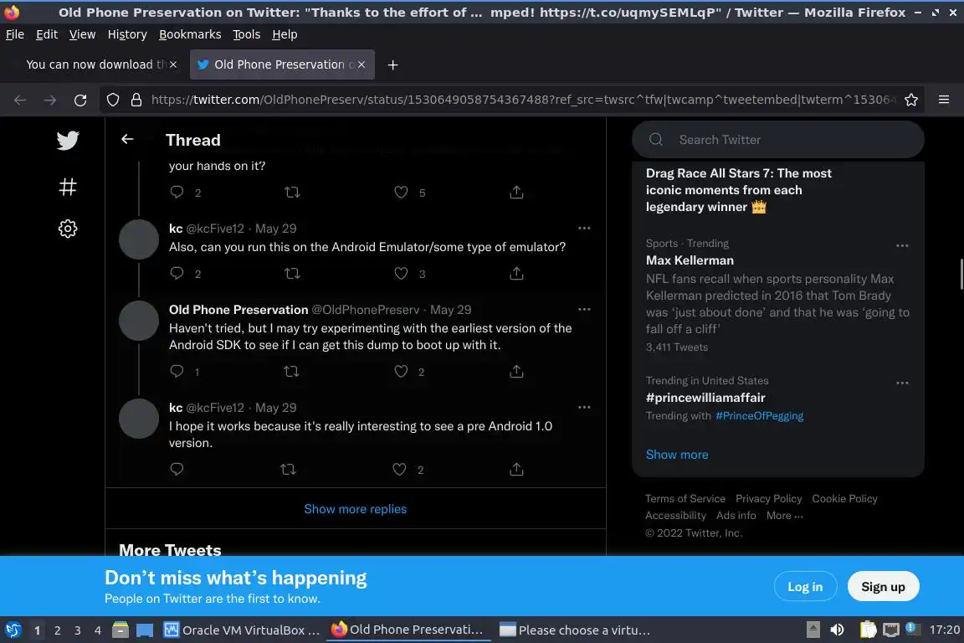Show site security lock information
The image size is (964, 643).
click(136, 100)
